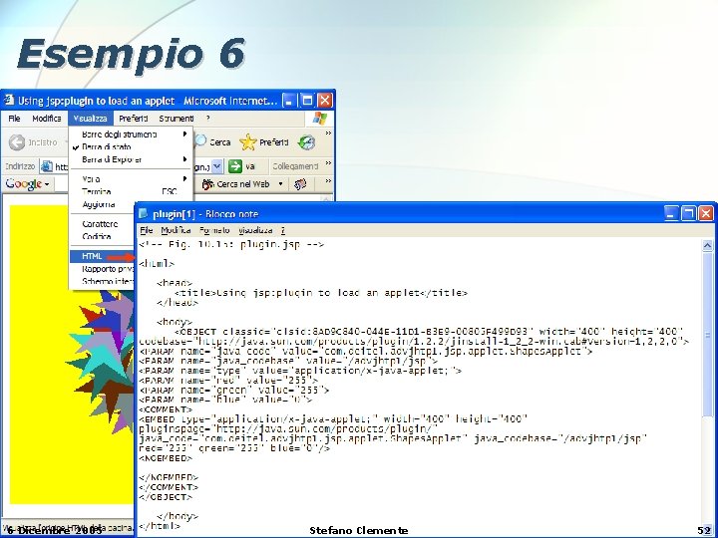Open the Modifica menu in Internet Explorer

pyautogui.click(x=46, y=119)
